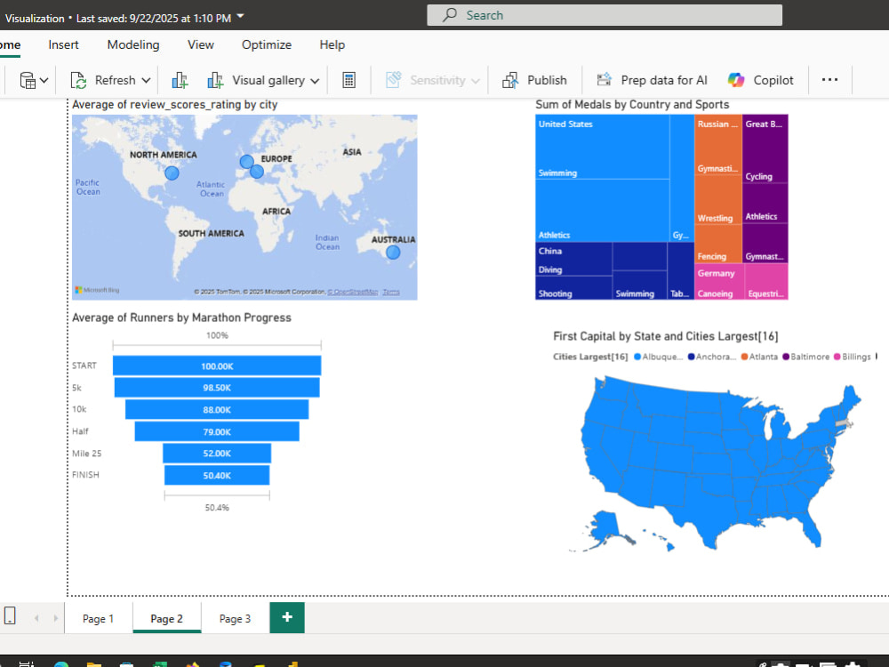Select the Australia bubble on map
The width and height of the screenshot is (889, 667).
click(393, 253)
